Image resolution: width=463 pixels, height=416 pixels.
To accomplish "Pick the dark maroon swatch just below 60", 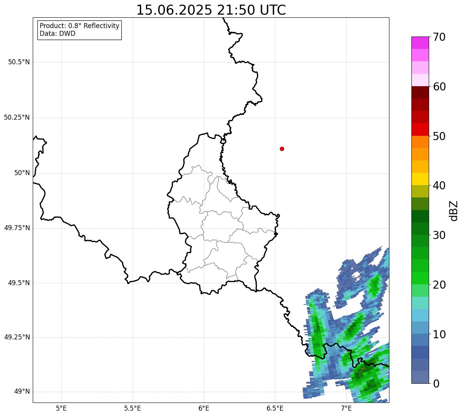I will point(420,92).
